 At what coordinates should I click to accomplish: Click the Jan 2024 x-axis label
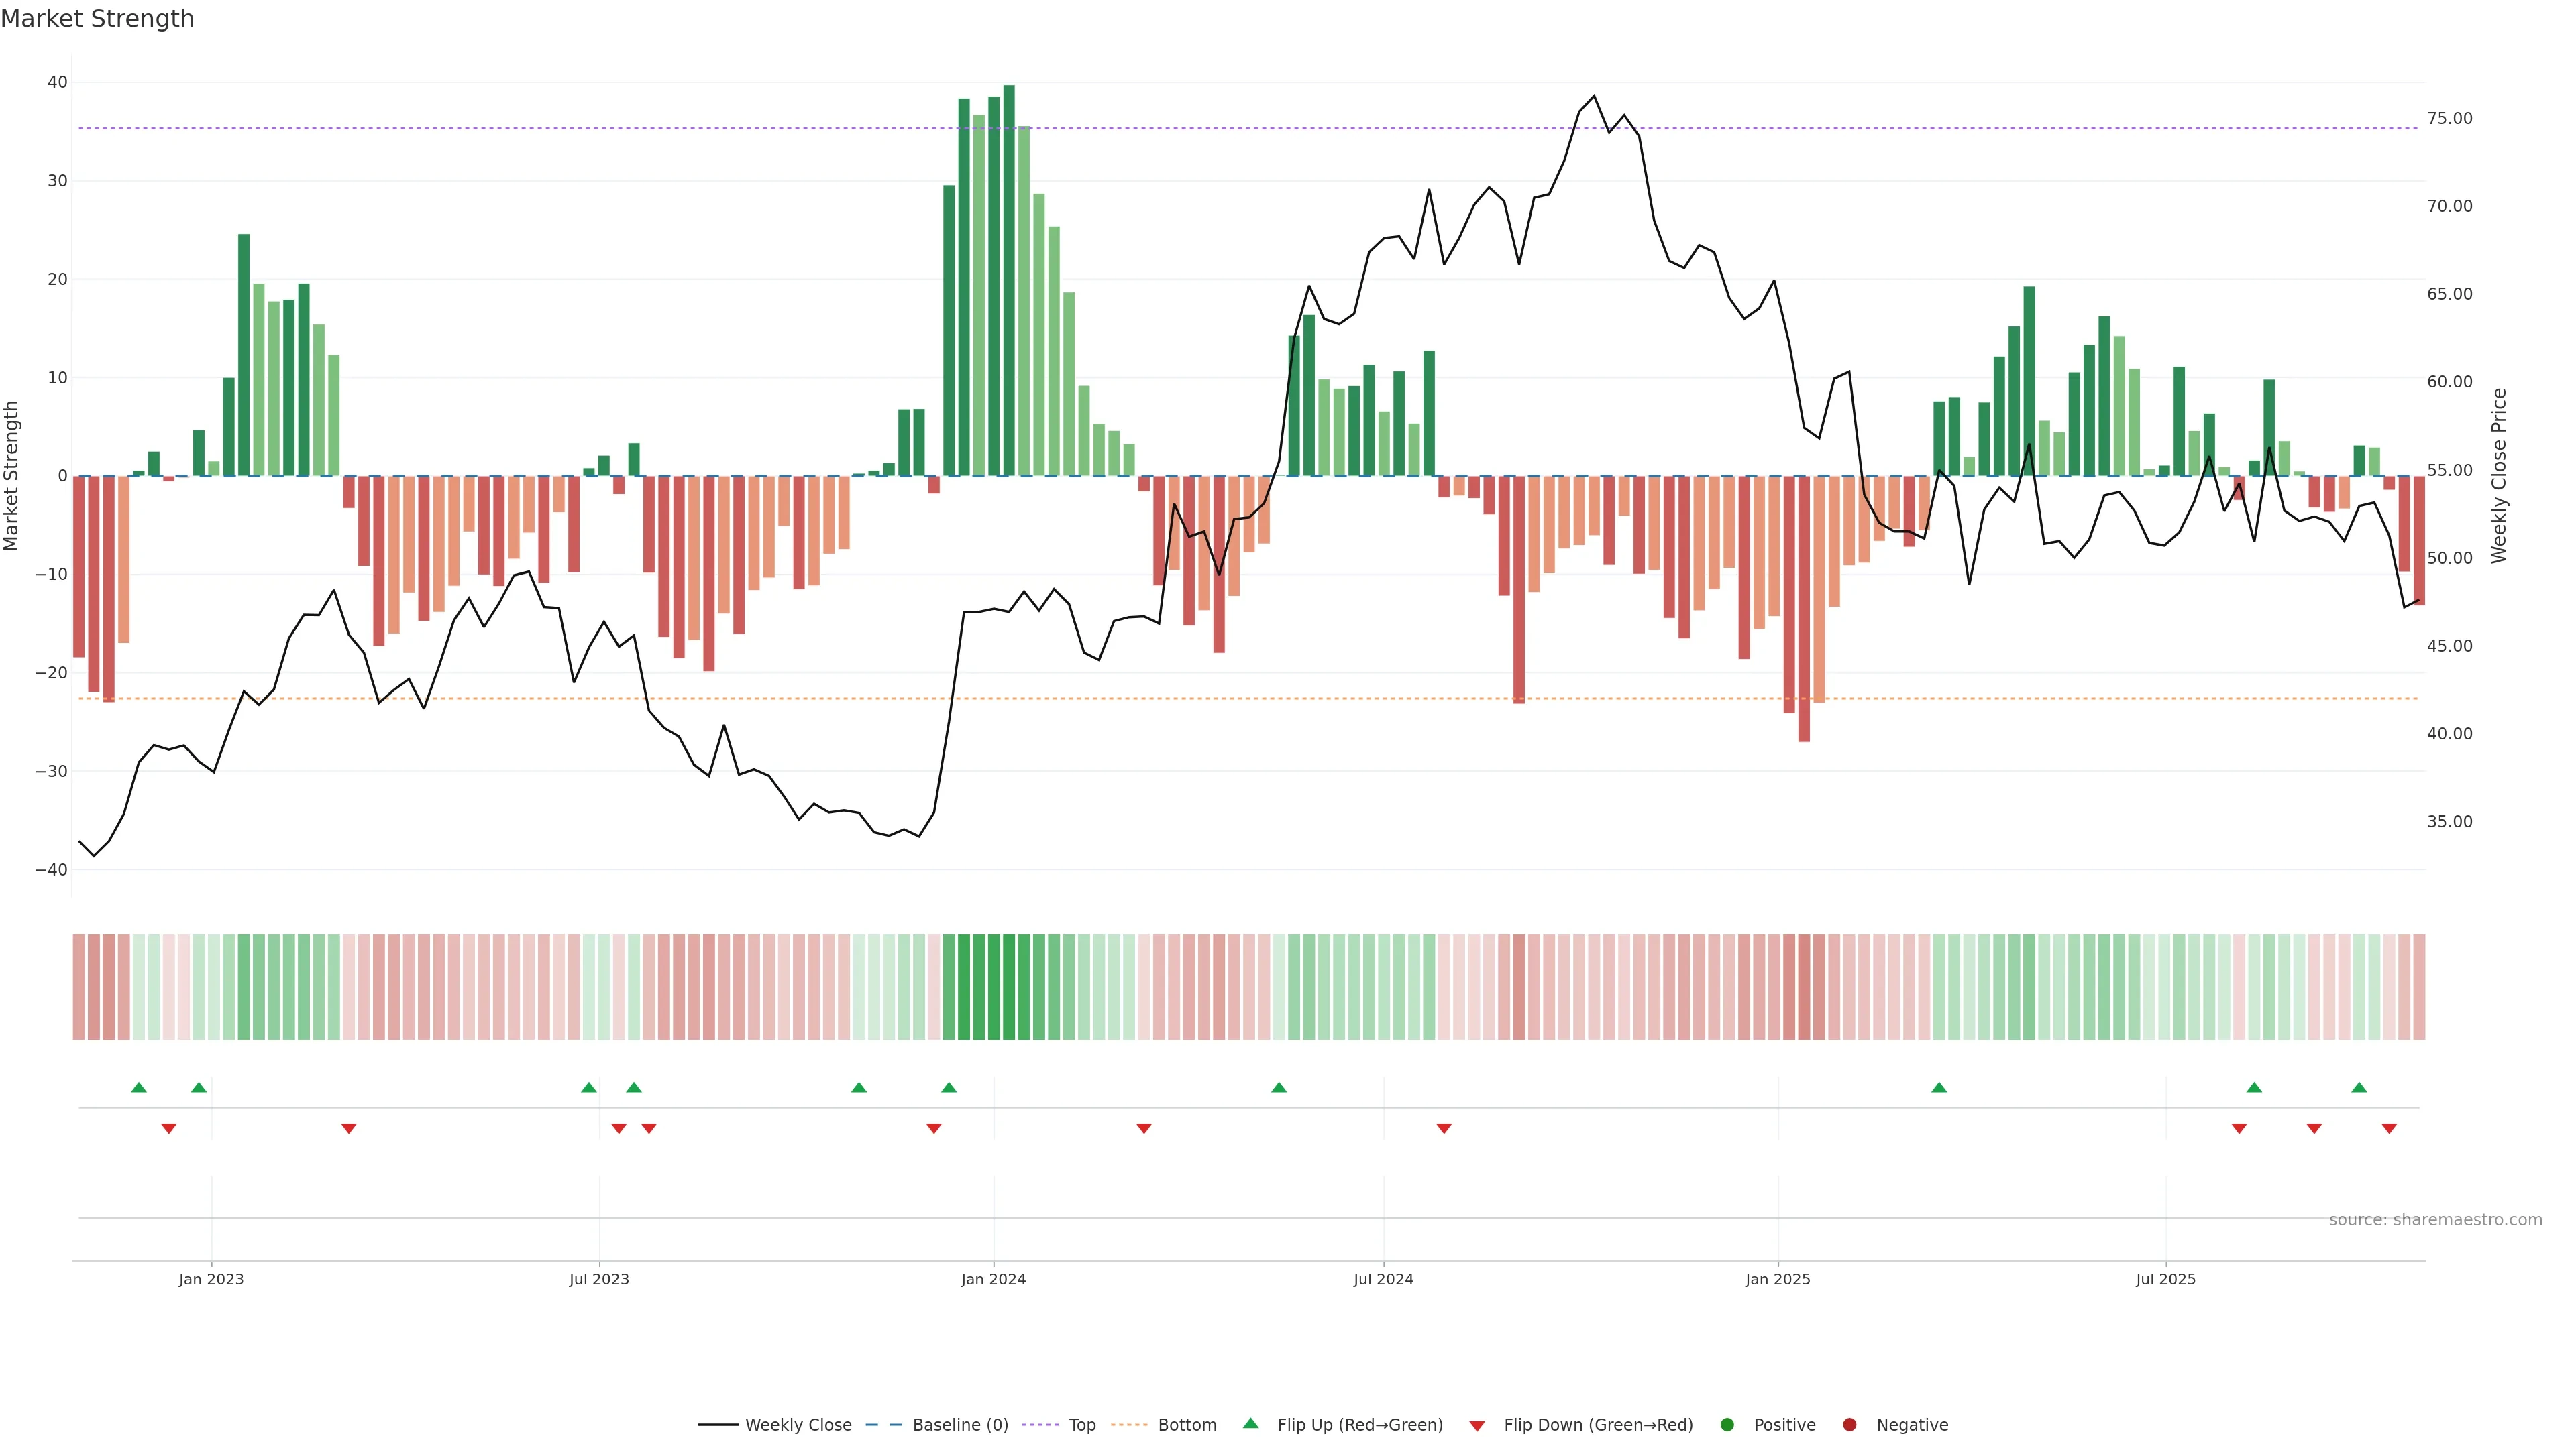tap(993, 1279)
